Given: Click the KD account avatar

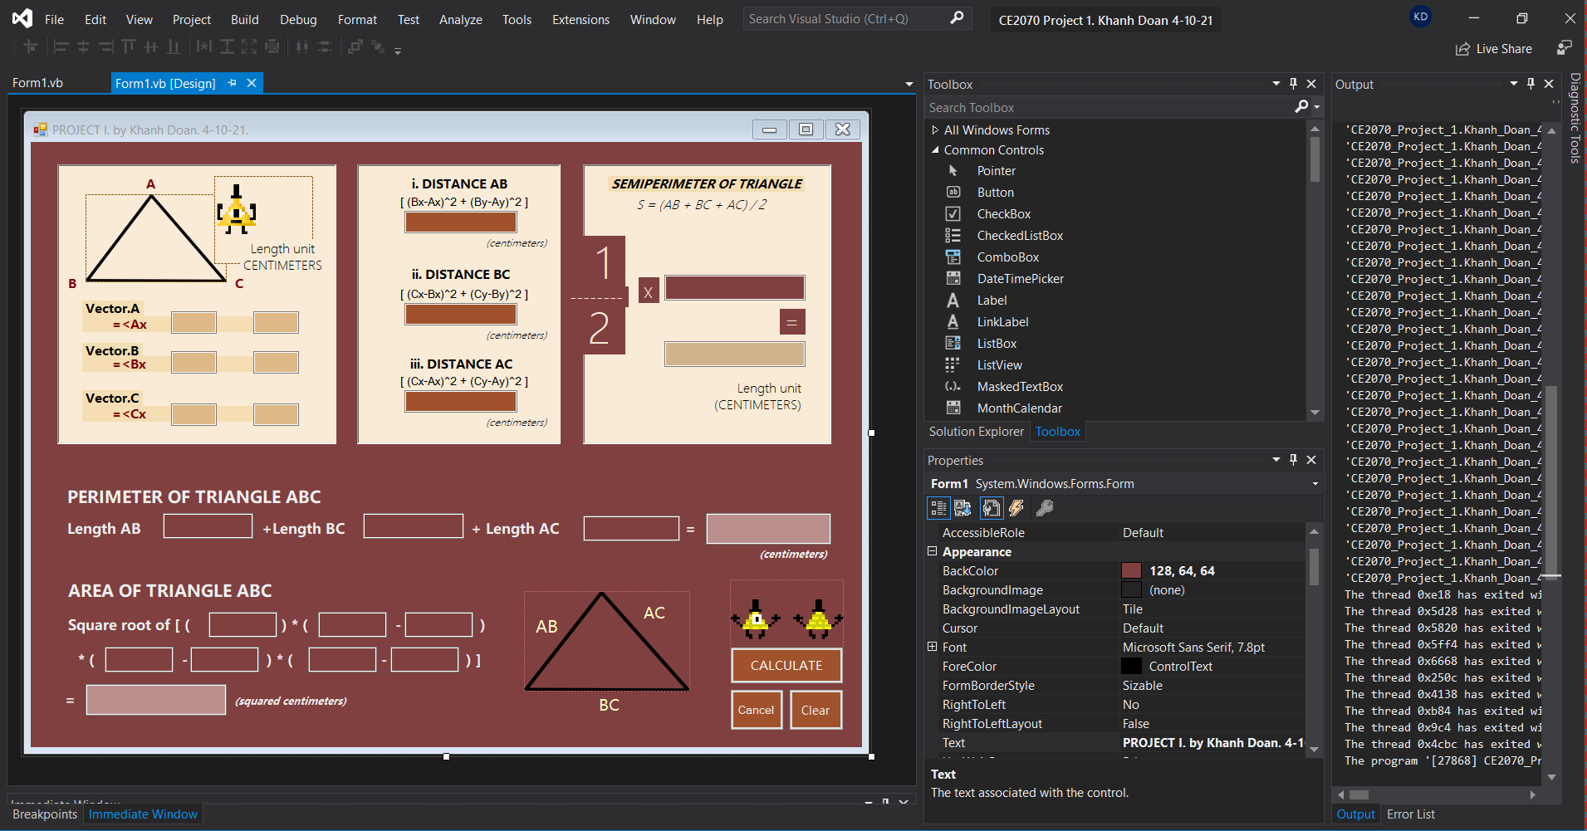Looking at the screenshot, I should point(1421,17).
